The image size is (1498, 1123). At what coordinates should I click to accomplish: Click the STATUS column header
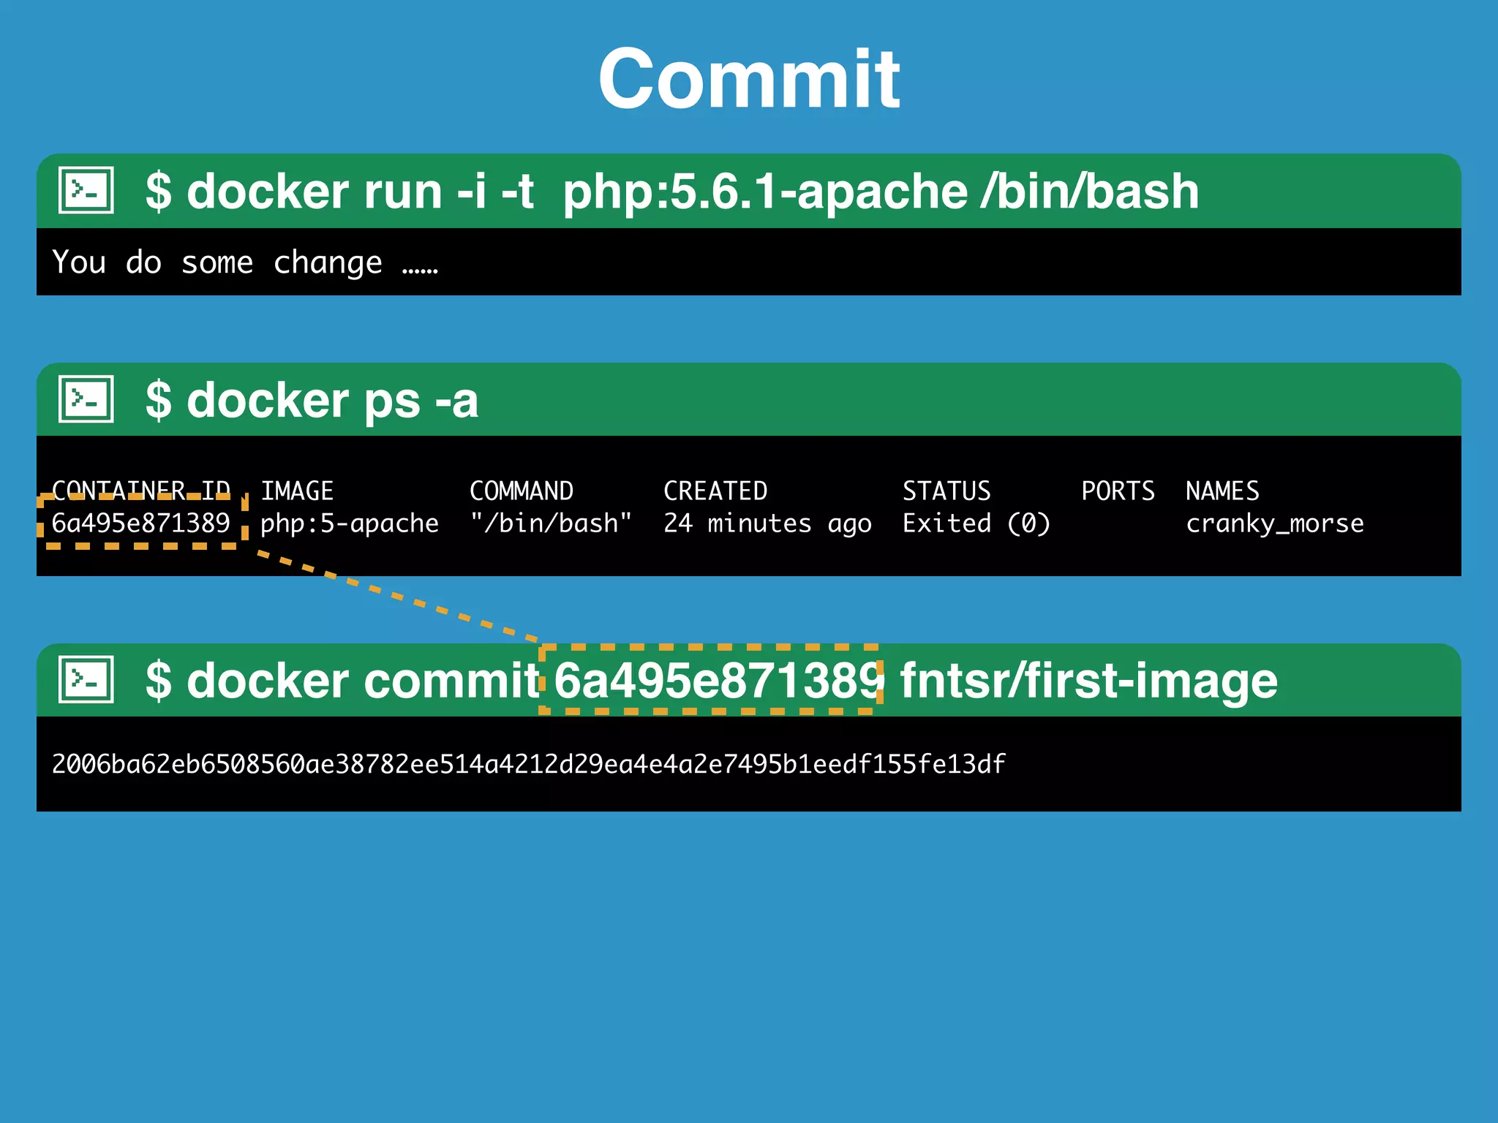[x=946, y=491]
